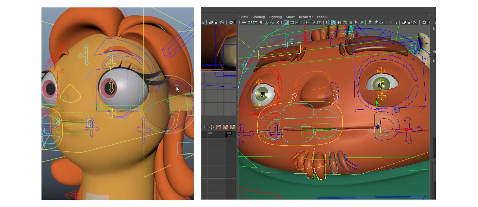This screenshot has height=207, width=478.
Task: Click the dark Depth of Field square
Action: [387, 22]
